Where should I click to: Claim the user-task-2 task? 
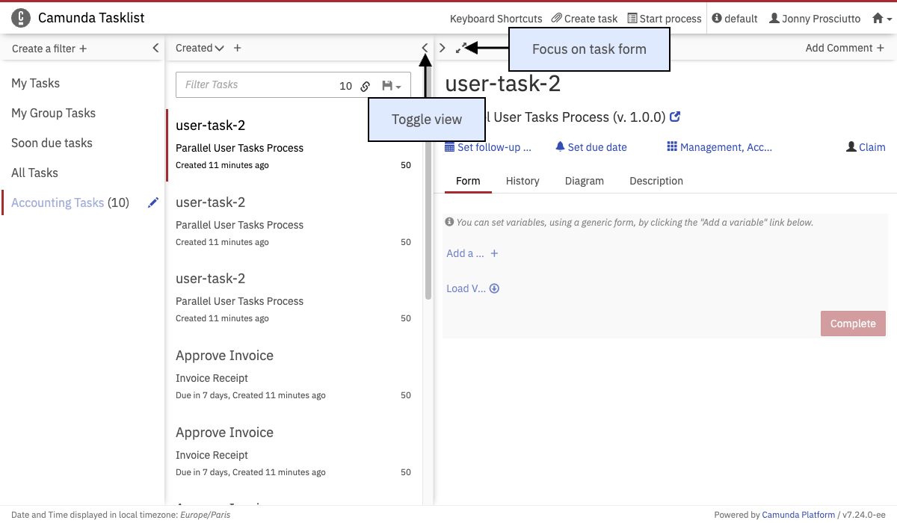pos(866,147)
